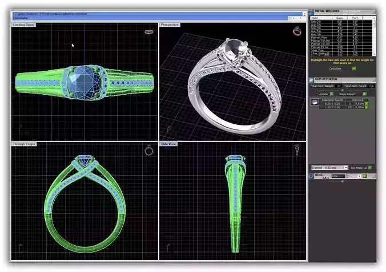Click green go button beside Set Material
386x272 pixels.
(x=370, y=168)
